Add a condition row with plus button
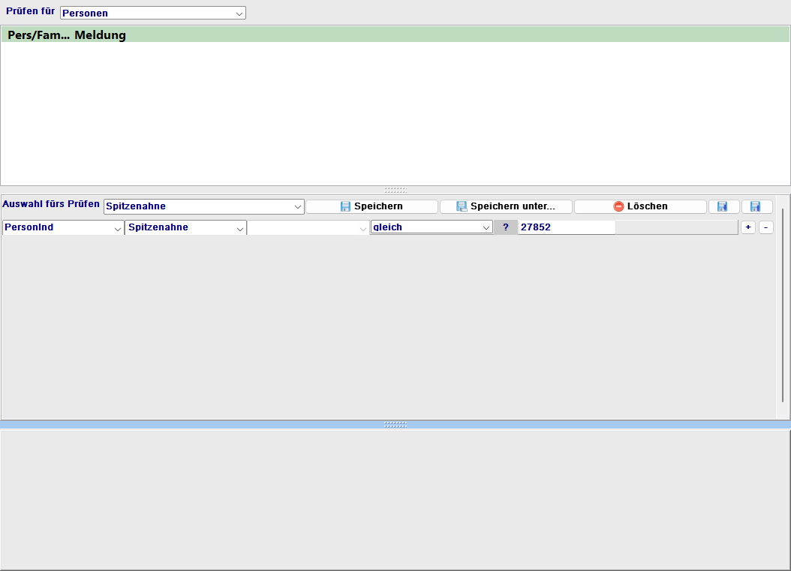The height and width of the screenshot is (571, 791). point(748,227)
